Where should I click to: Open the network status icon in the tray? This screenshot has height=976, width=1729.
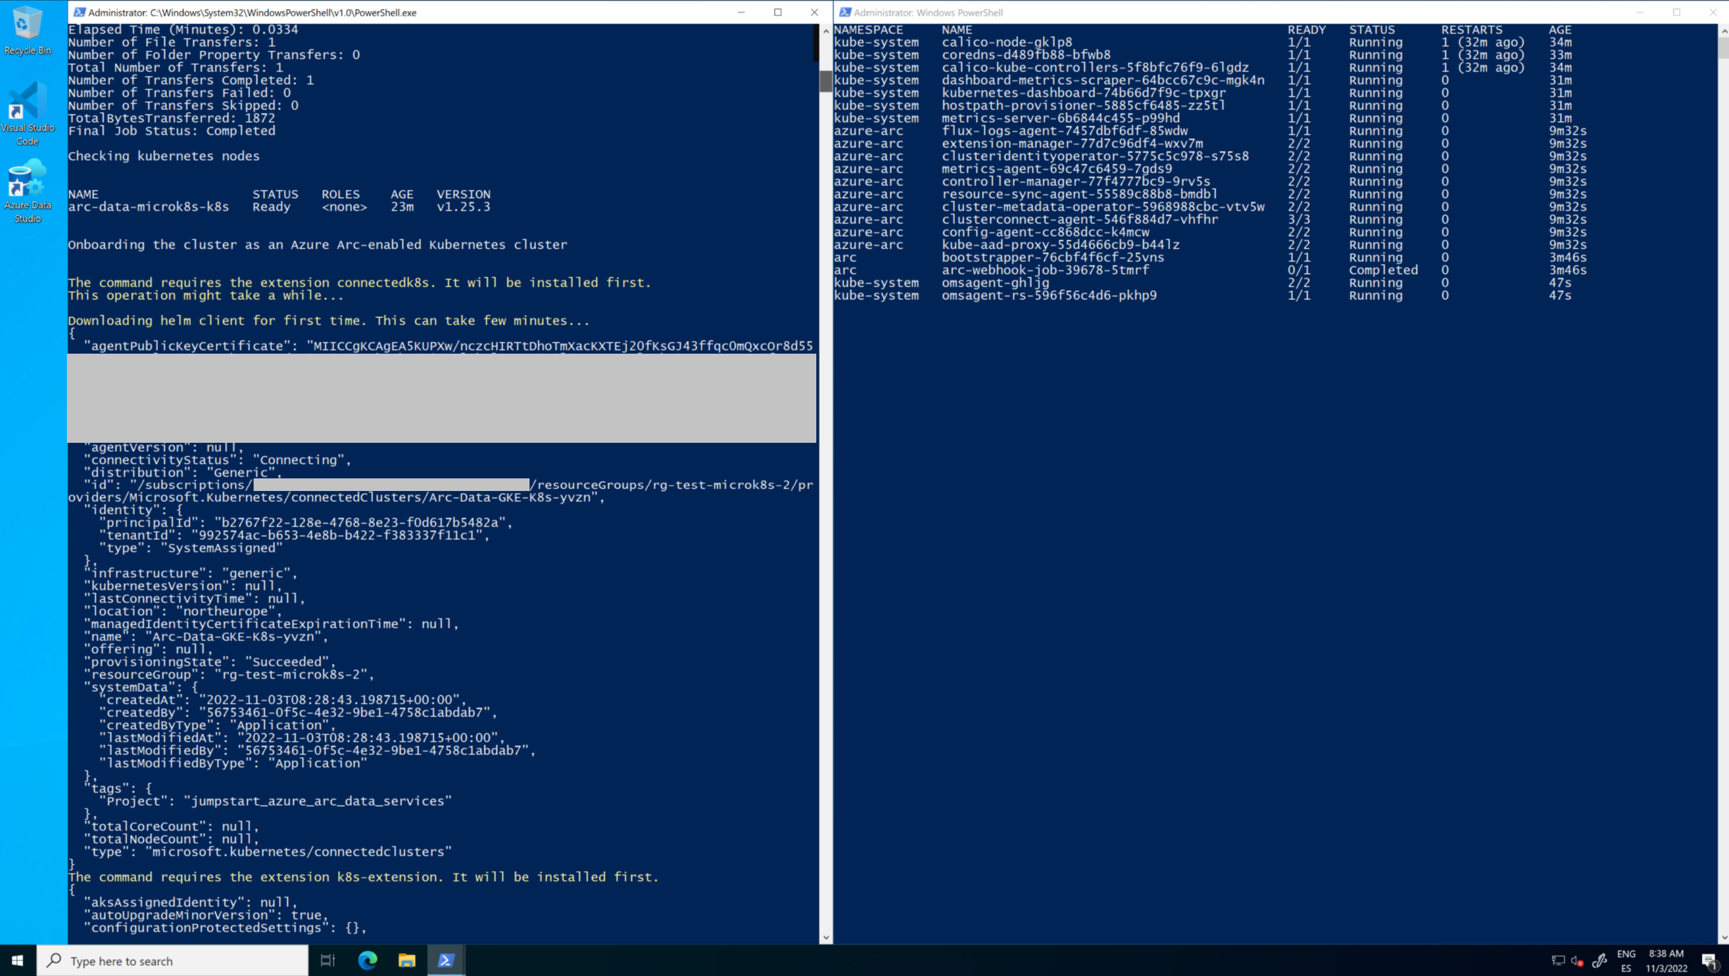1558,960
